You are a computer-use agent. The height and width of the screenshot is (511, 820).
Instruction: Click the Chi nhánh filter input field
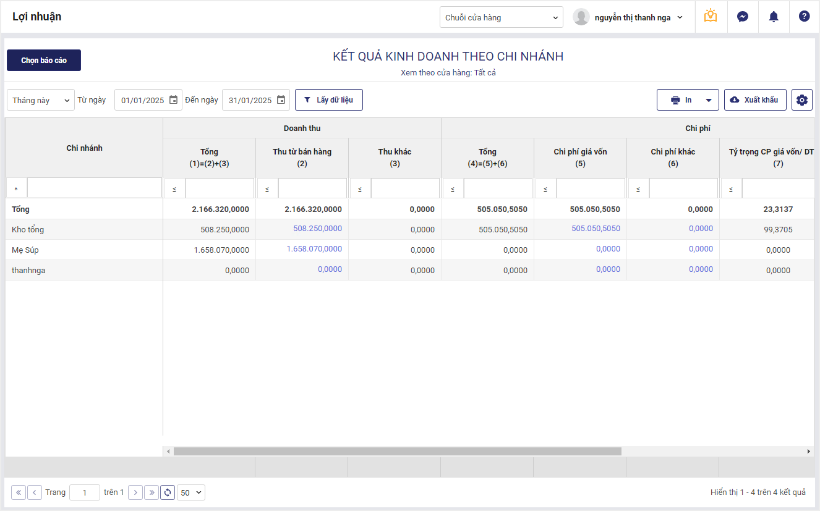tap(94, 188)
